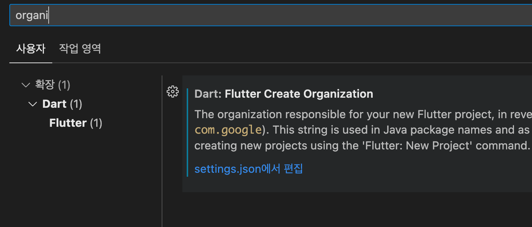Select the Dart (1) tree label
This screenshot has width=532, height=227.
pyautogui.click(x=62, y=104)
